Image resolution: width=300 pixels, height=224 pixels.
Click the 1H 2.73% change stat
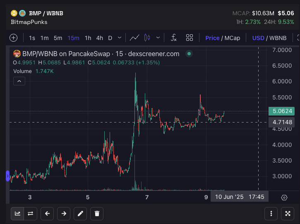(248, 22)
